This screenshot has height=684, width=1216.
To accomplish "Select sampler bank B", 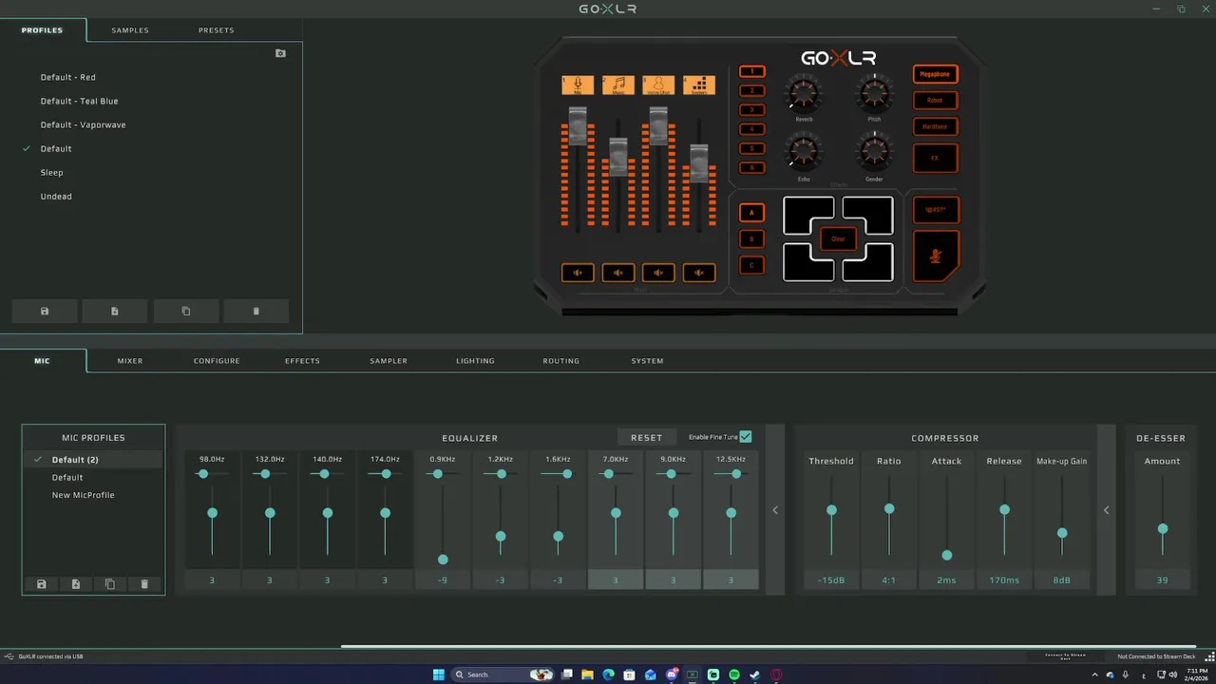I will (x=752, y=239).
